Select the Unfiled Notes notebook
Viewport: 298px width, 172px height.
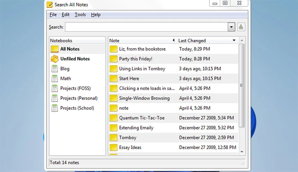pyautogui.click(x=78, y=59)
